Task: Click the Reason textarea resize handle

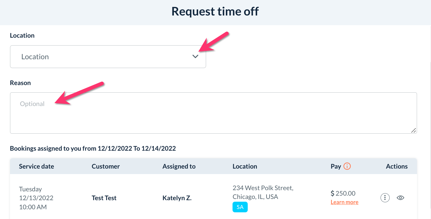Action: [x=413, y=130]
